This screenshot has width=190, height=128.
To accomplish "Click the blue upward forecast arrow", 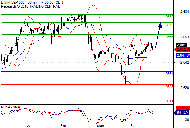I will [x=158, y=35].
